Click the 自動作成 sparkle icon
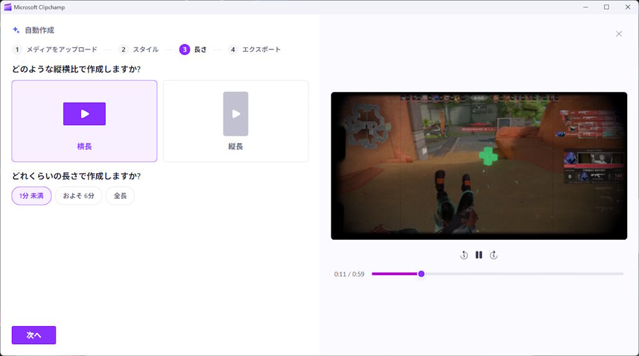This screenshot has width=639, height=356. pyautogui.click(x=16, y=30)
